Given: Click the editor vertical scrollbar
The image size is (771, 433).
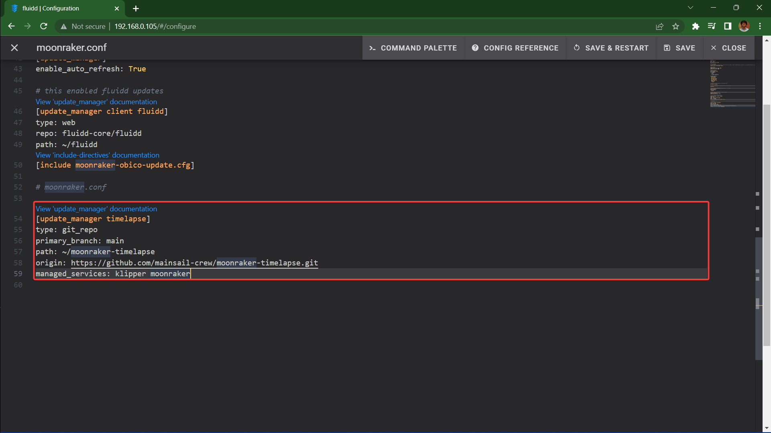Looking at the screenshot, I should click(758, 299).
